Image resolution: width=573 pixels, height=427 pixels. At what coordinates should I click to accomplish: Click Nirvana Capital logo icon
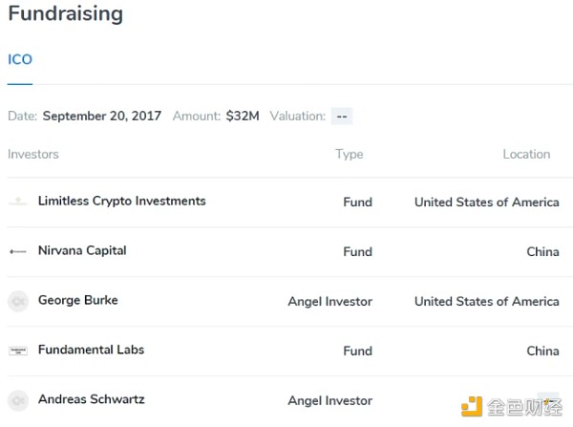(18, 251)
